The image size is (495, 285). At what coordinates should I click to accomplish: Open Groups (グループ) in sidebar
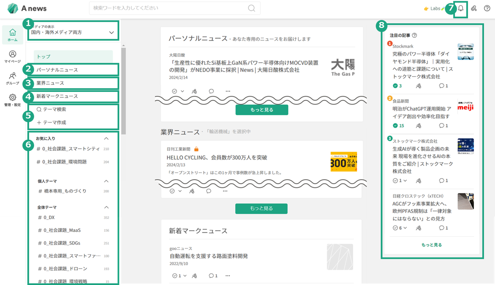pos(13,78)
